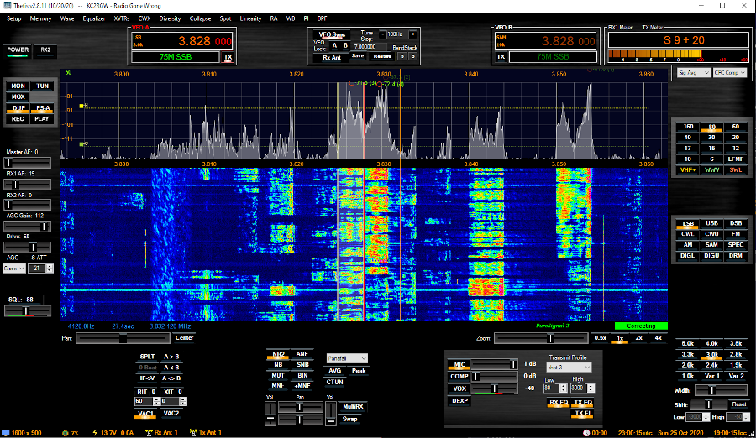This screenshot has height=438, width=756.
Task: Toggle the POWER button
Action: pos(18,50)
